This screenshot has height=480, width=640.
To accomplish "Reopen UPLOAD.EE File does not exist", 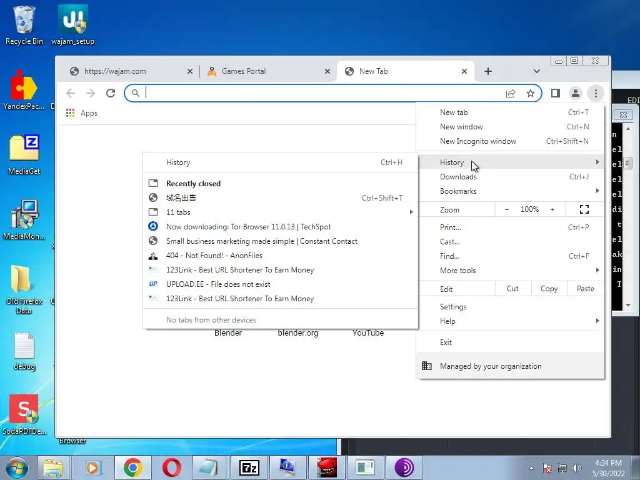I will [281, 284].
